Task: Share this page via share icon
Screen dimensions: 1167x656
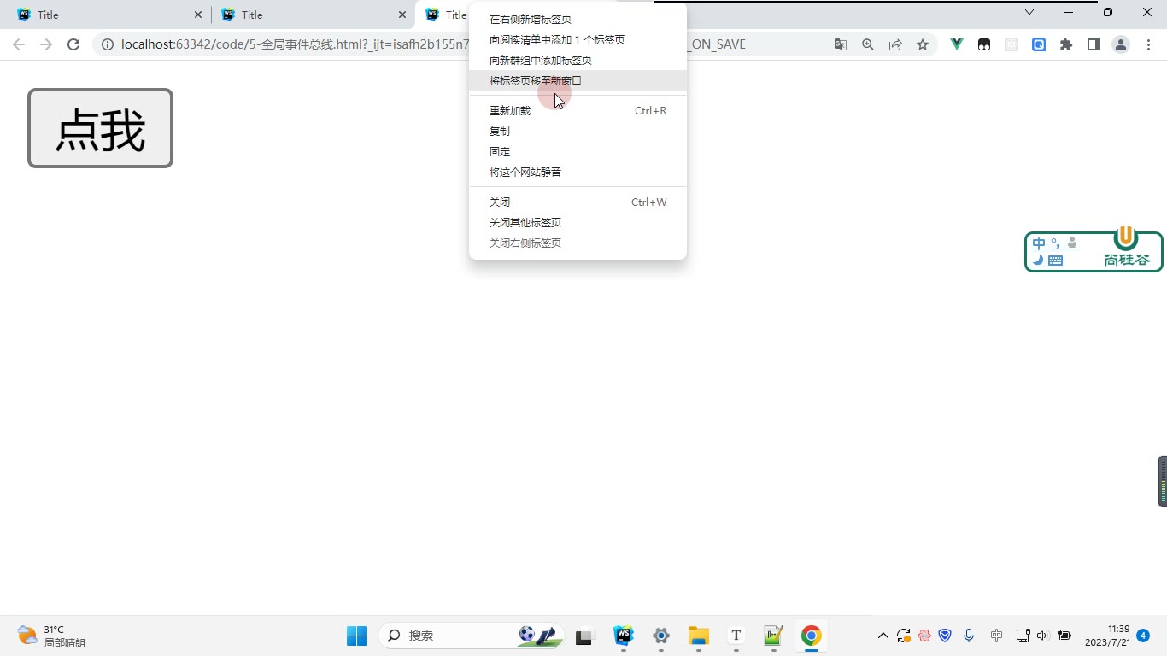Action: click(x=895, y=44)
